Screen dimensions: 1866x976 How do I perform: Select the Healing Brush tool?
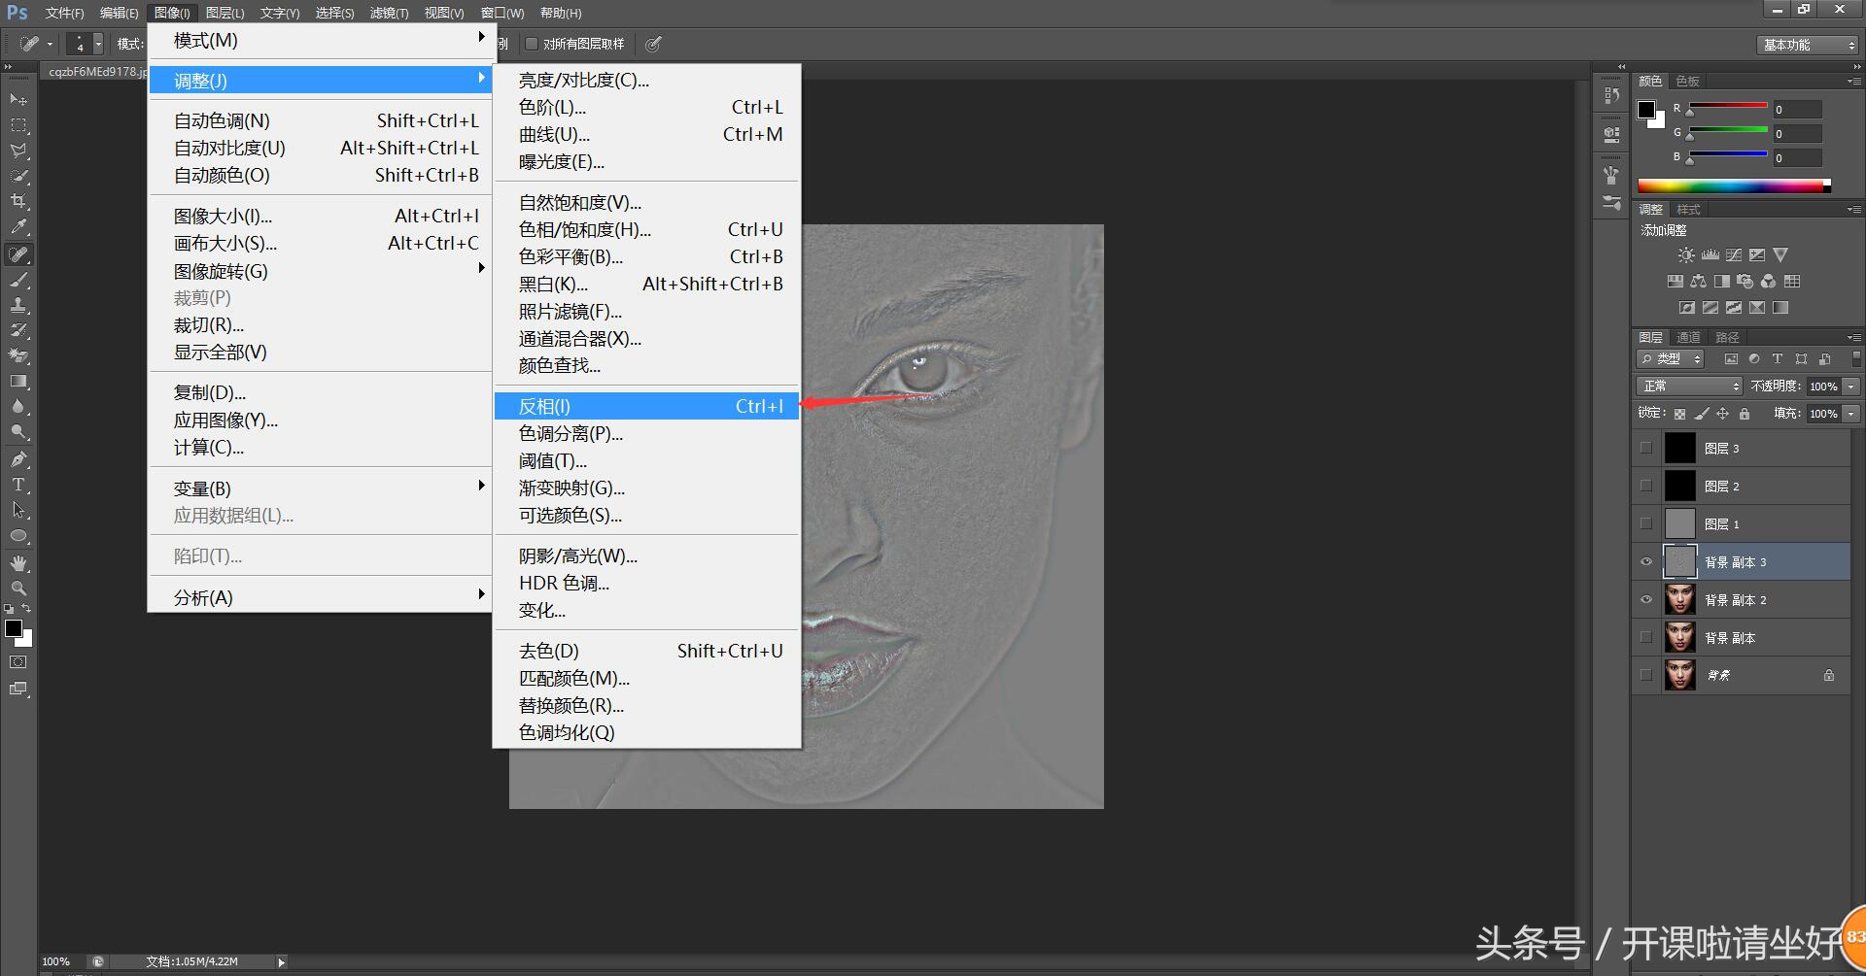click(x=18, y=254)
